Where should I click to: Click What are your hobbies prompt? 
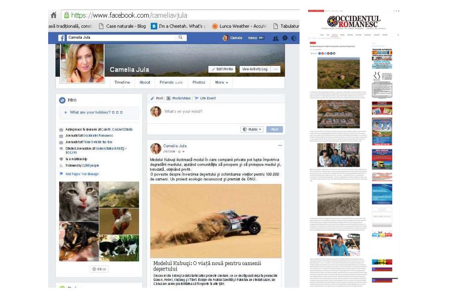click(x=99, y=113)
